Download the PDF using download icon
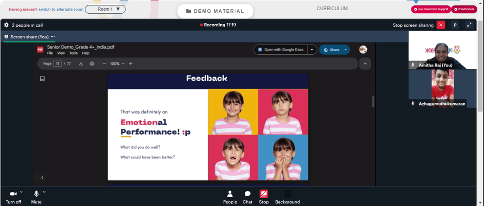The height and width of the screenshot is (206, 484). pos(81,63)
